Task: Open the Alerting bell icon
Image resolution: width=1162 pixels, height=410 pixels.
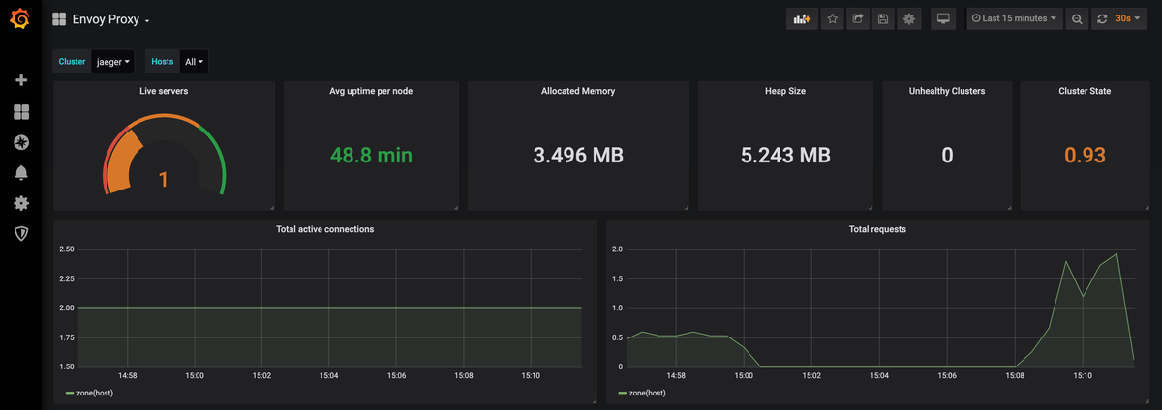Action: [20, 173]
